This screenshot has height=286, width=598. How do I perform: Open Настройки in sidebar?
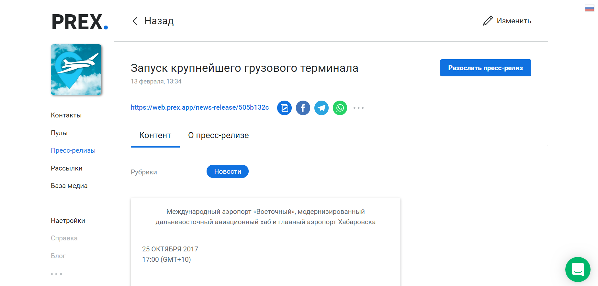coord(68,221)
